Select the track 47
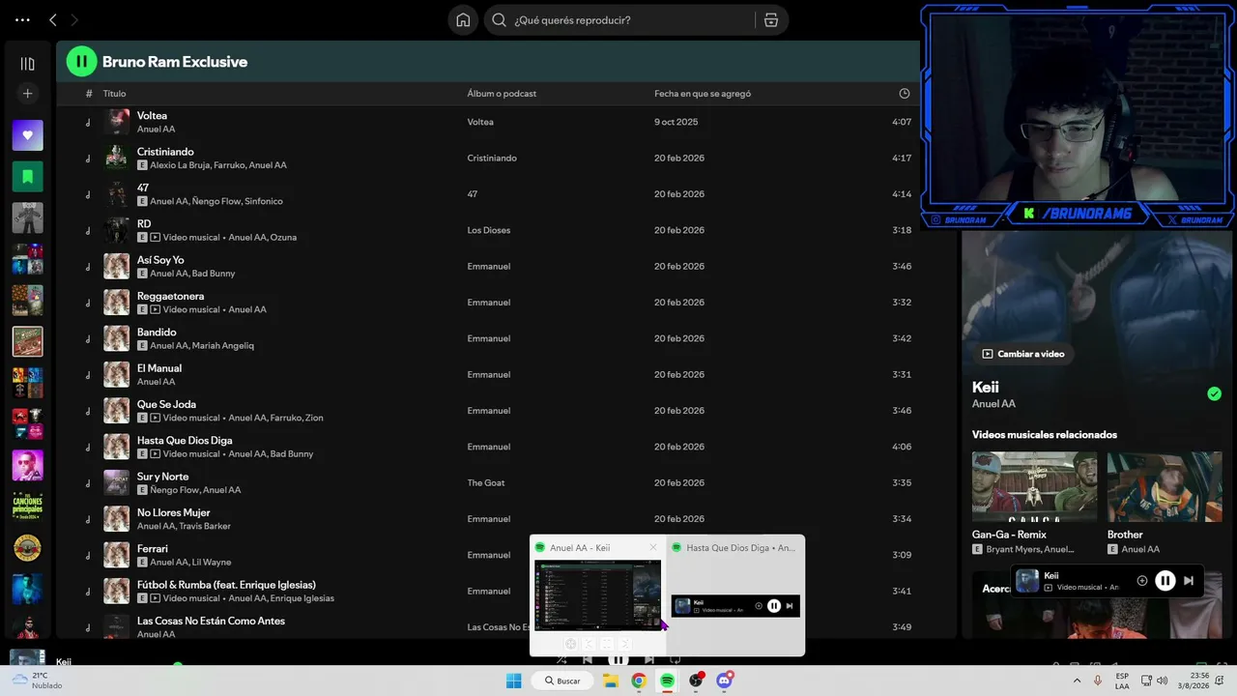This screenshot has height=696, width=1237. (x=143, y=188)
